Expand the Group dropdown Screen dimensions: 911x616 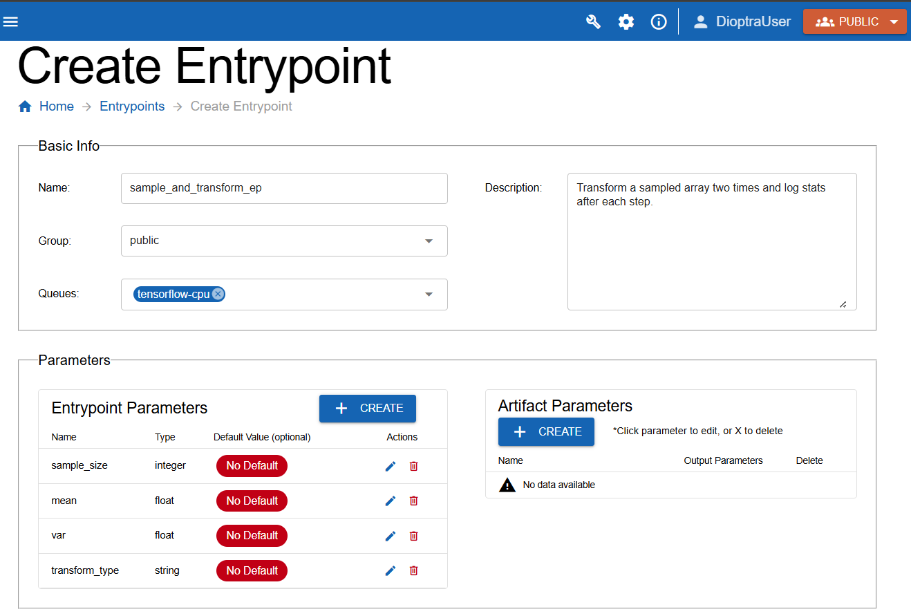pyautogui.click(x=429, y=241)
